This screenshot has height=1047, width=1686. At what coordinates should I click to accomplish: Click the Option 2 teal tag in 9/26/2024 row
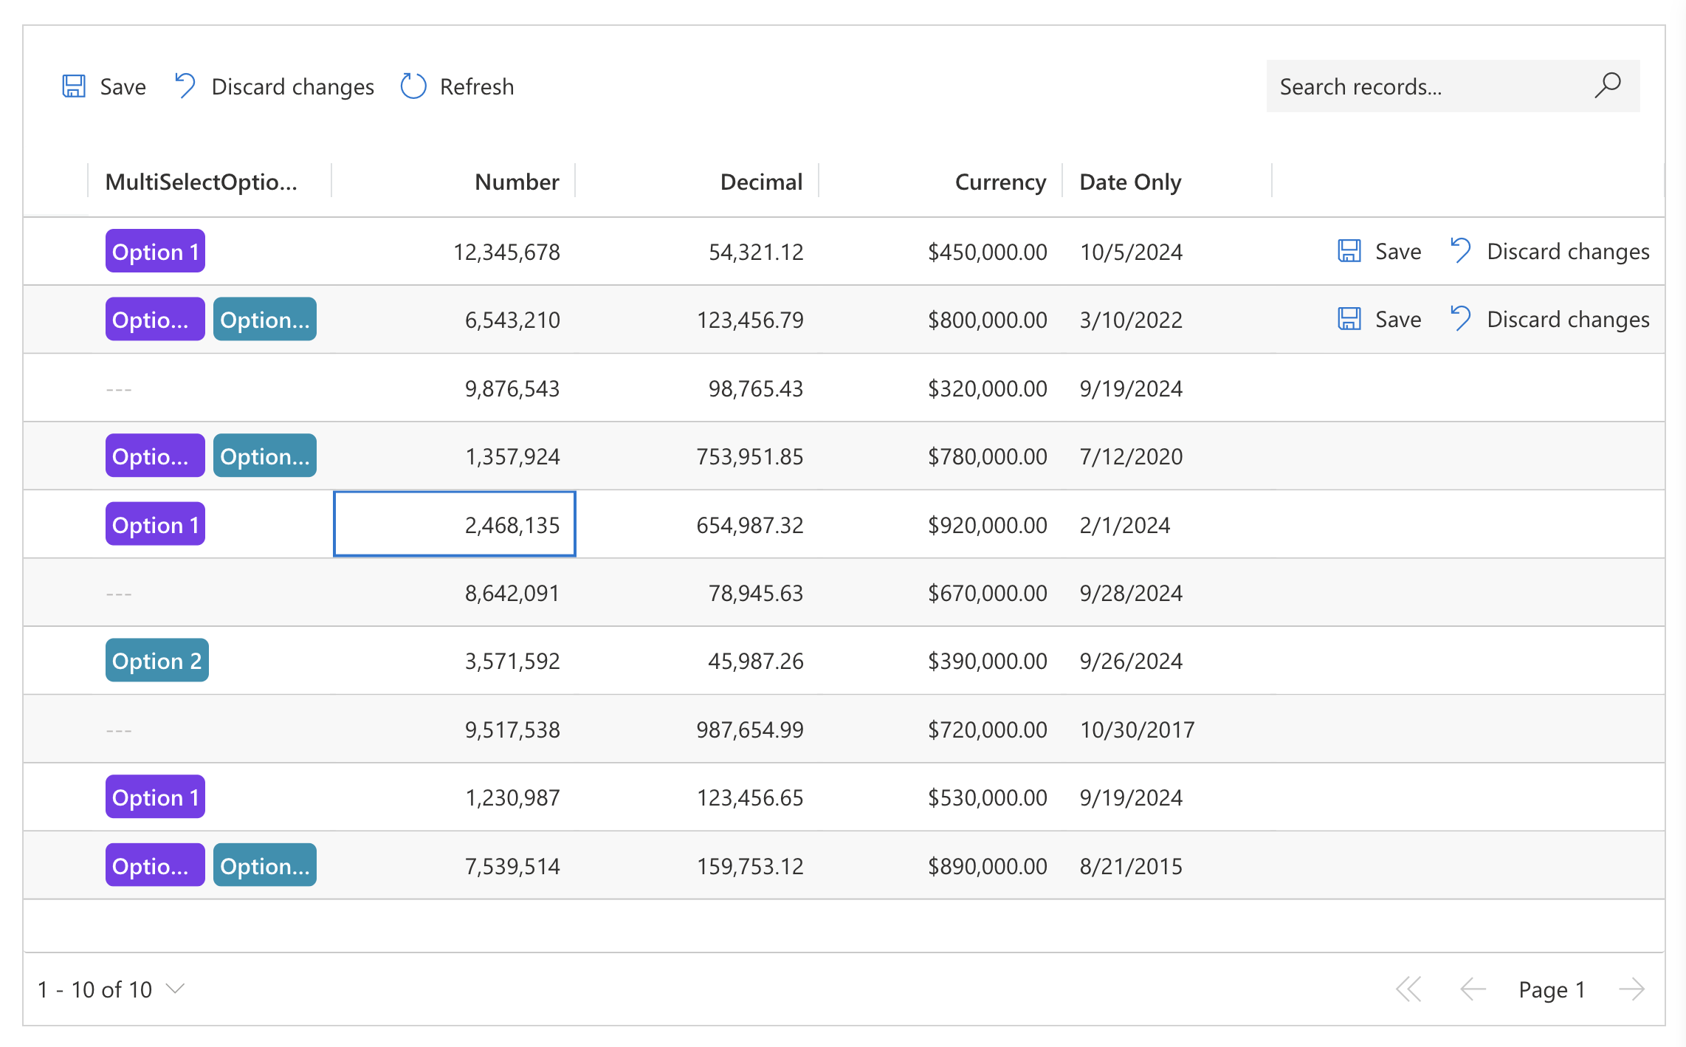coord(156,661)
